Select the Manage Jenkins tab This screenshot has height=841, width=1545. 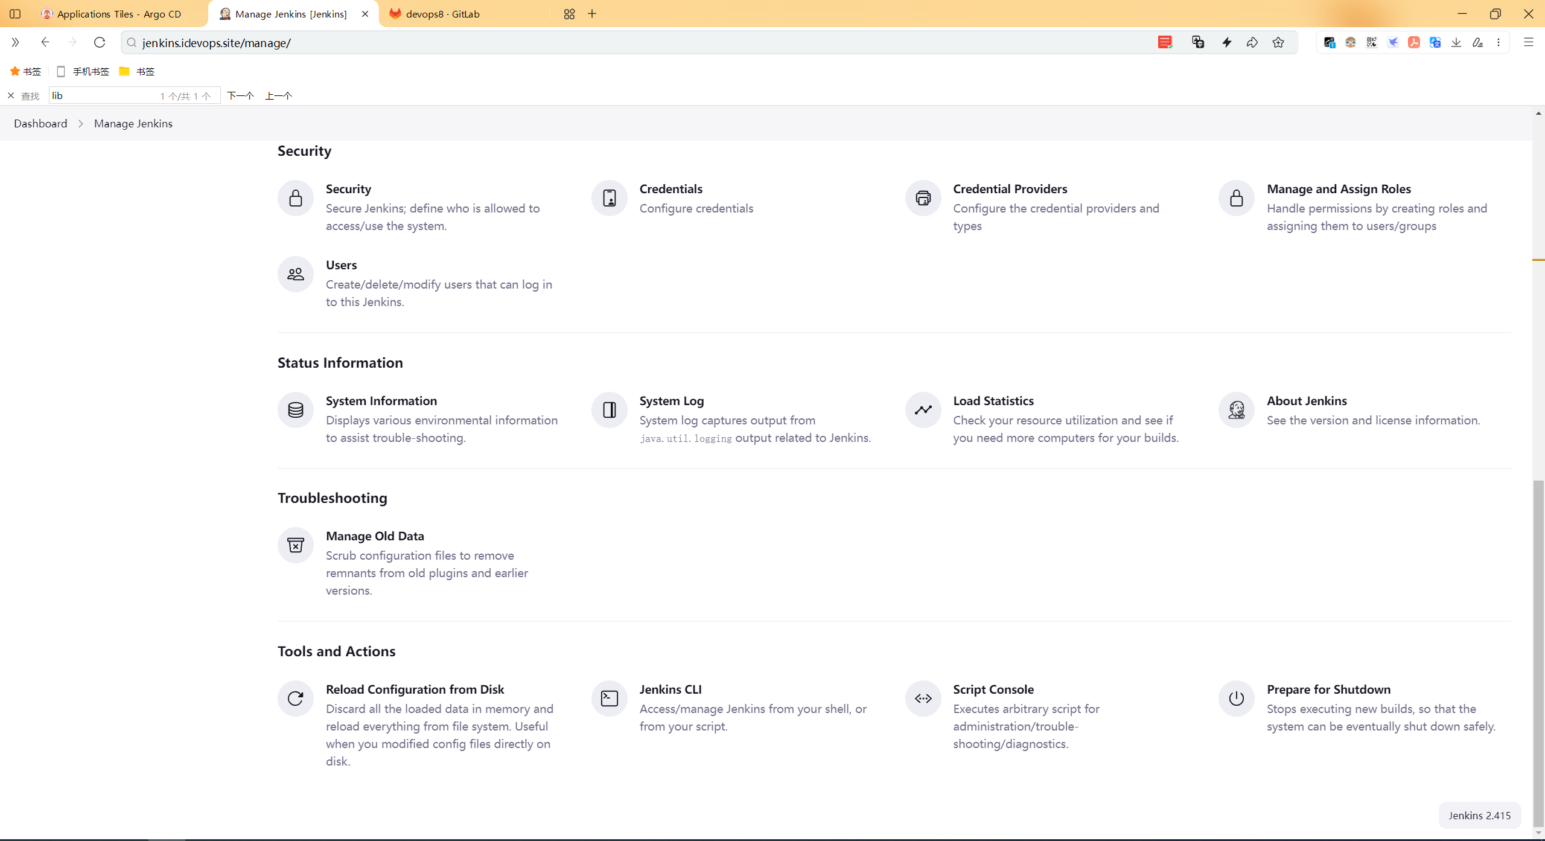291,14
